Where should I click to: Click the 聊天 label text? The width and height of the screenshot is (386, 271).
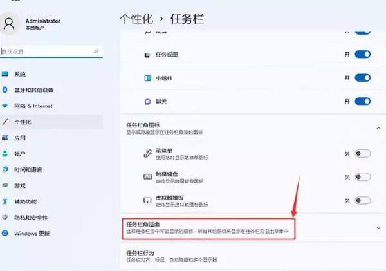click(x=161, y=102)
